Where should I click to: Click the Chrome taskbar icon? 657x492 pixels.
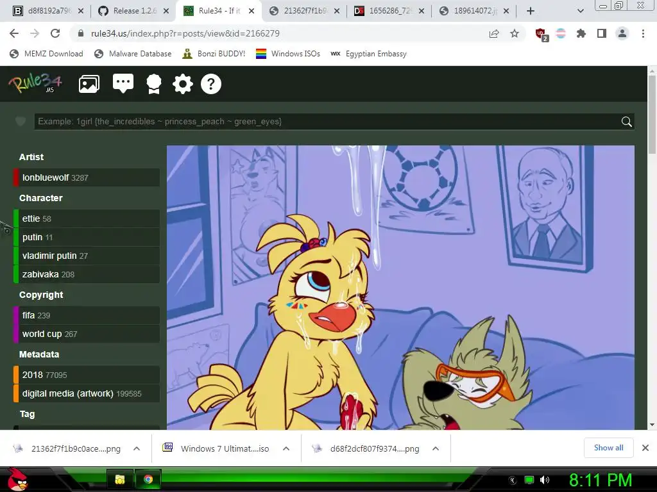click(148, 479)
